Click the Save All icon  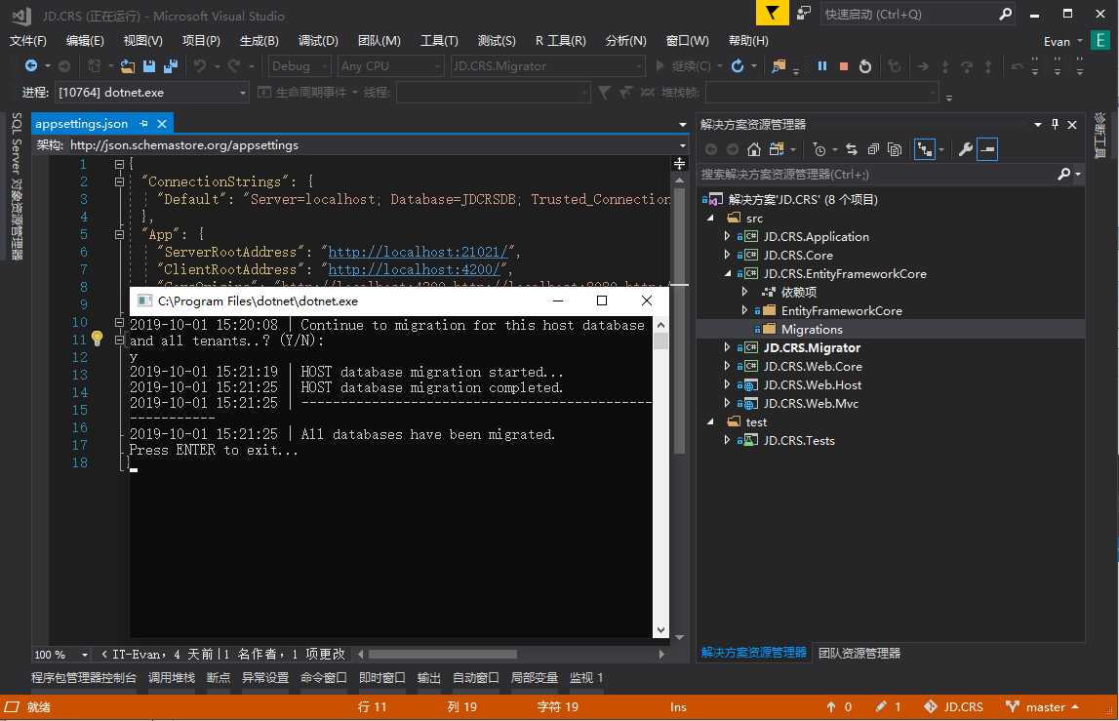coord(171,66)
